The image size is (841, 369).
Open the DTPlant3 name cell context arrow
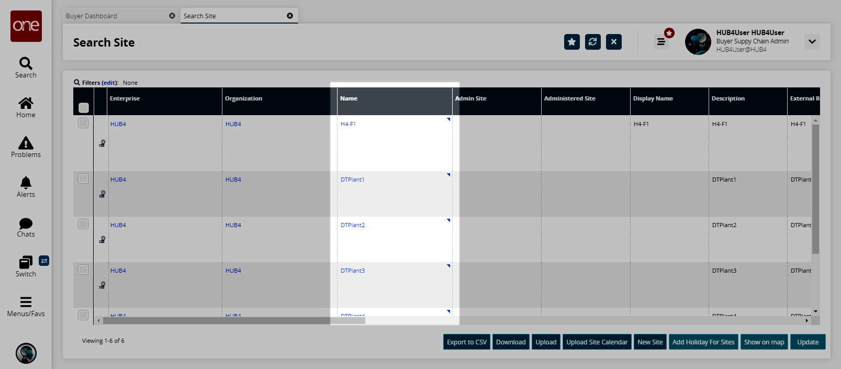click(448, 266)
